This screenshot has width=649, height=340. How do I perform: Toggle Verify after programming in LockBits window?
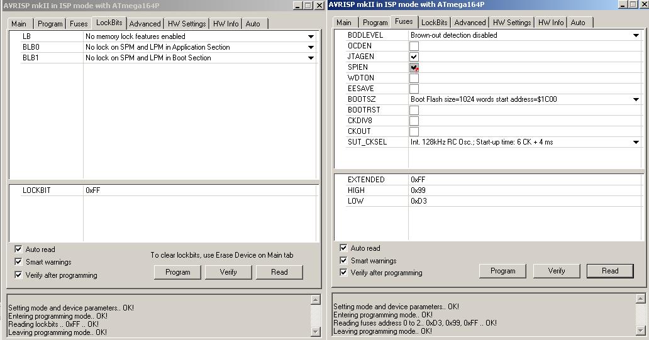pyautogui.click(x=18, y=275)
